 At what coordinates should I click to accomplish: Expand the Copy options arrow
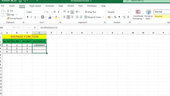[16, 14]
